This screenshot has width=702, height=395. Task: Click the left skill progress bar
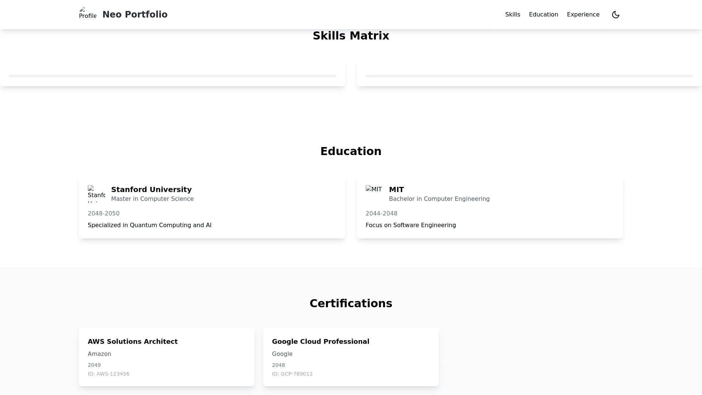172,76
